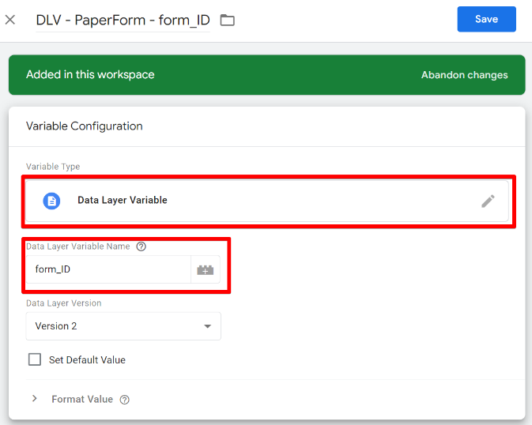Expand the Format Value section chevron
The height and width of the screenshot is (425, 532).
point(35,399)
